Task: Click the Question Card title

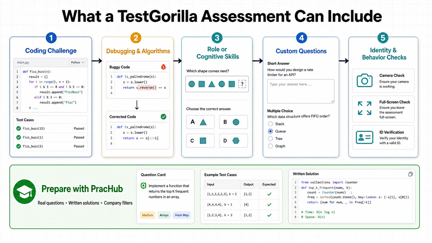Action: point(153,175)
